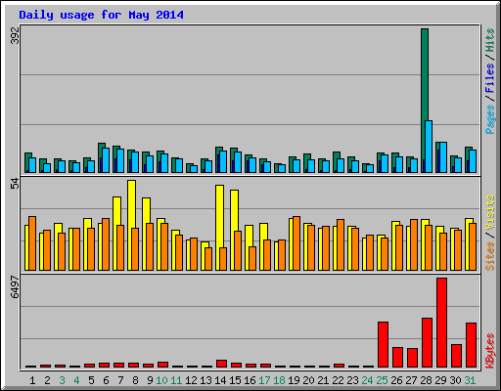Click the 6497 KBytes axis value
Image resolution: width=501 pixels, height=391 pixels.
point(15,287)
